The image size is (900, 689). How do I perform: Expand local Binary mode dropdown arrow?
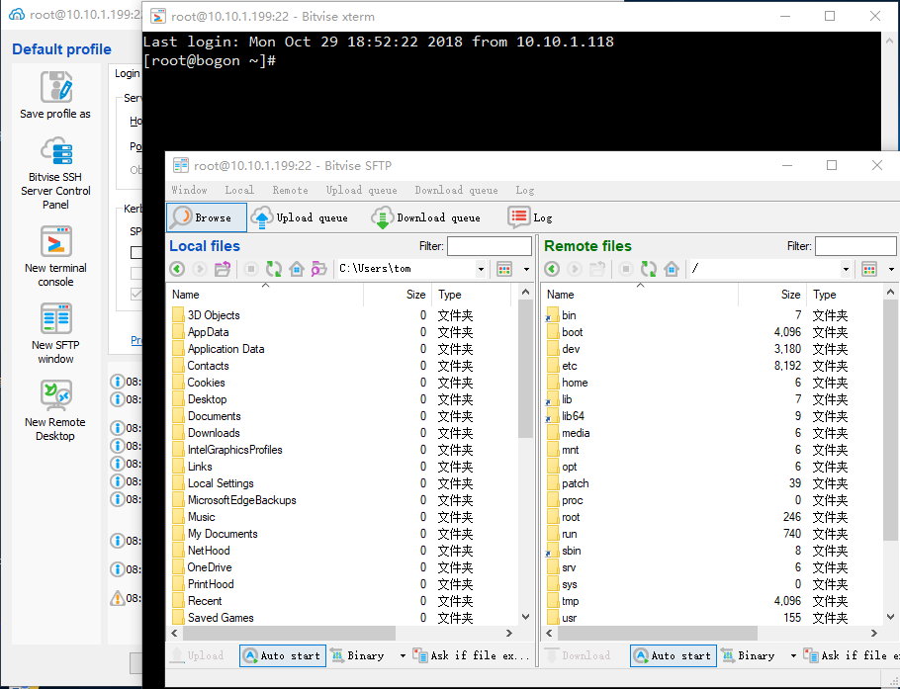pos(403,655)
